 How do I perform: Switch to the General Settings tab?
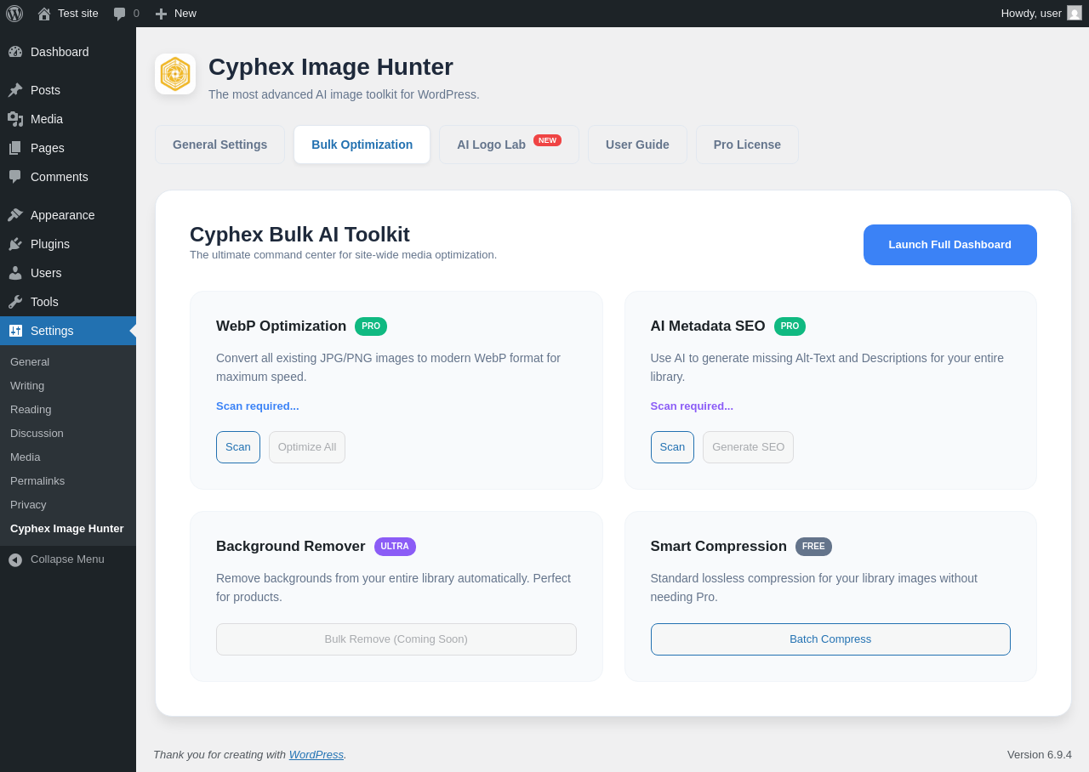[220, 145]
